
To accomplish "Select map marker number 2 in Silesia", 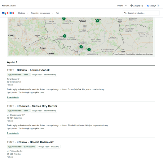I will (x=81, y=47).
